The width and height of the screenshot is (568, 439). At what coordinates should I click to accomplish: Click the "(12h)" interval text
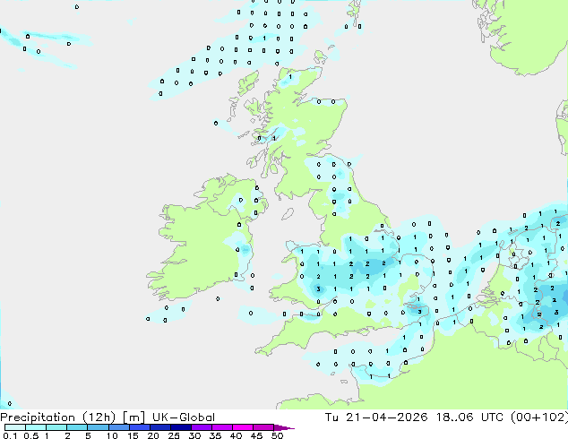(x=99, y=417)
